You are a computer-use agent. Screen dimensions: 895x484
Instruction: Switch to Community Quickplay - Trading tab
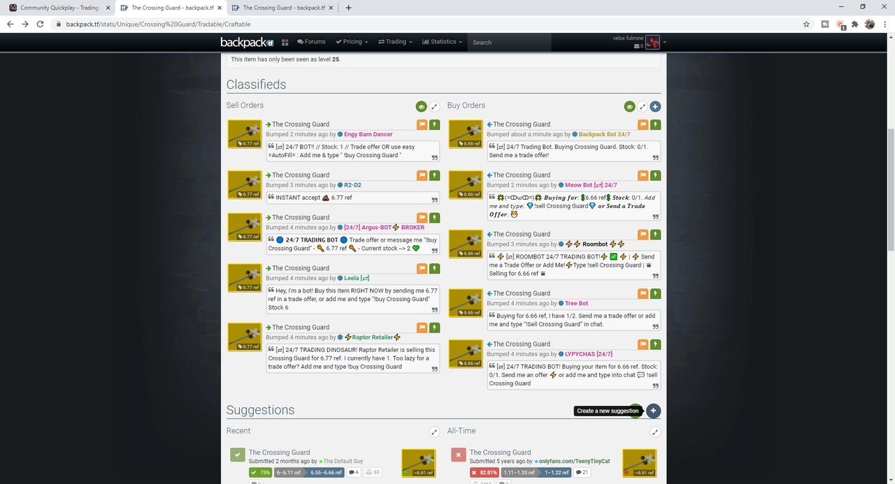[59, 8]
